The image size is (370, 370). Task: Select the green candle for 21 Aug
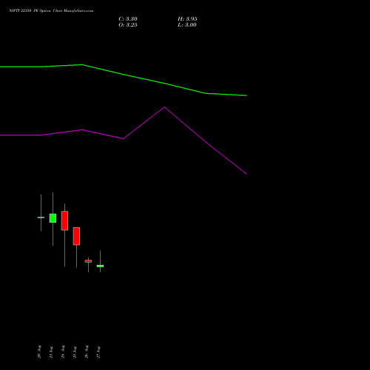[53, 218]
